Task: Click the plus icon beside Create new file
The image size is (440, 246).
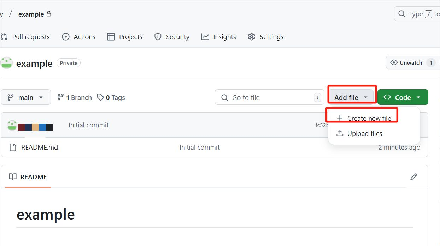Action: (x=340, y=118)
